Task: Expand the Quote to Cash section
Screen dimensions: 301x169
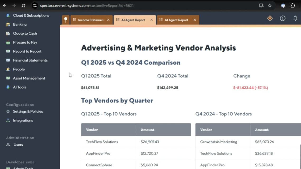Action: pos(25,34)
